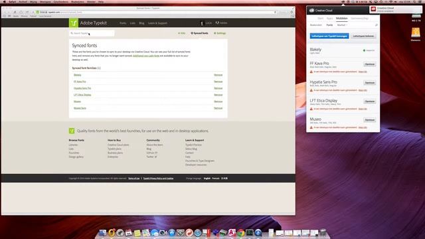
Task: Switch to the Apps tab in Creative Cloud
Action: (x=329, y=19)
